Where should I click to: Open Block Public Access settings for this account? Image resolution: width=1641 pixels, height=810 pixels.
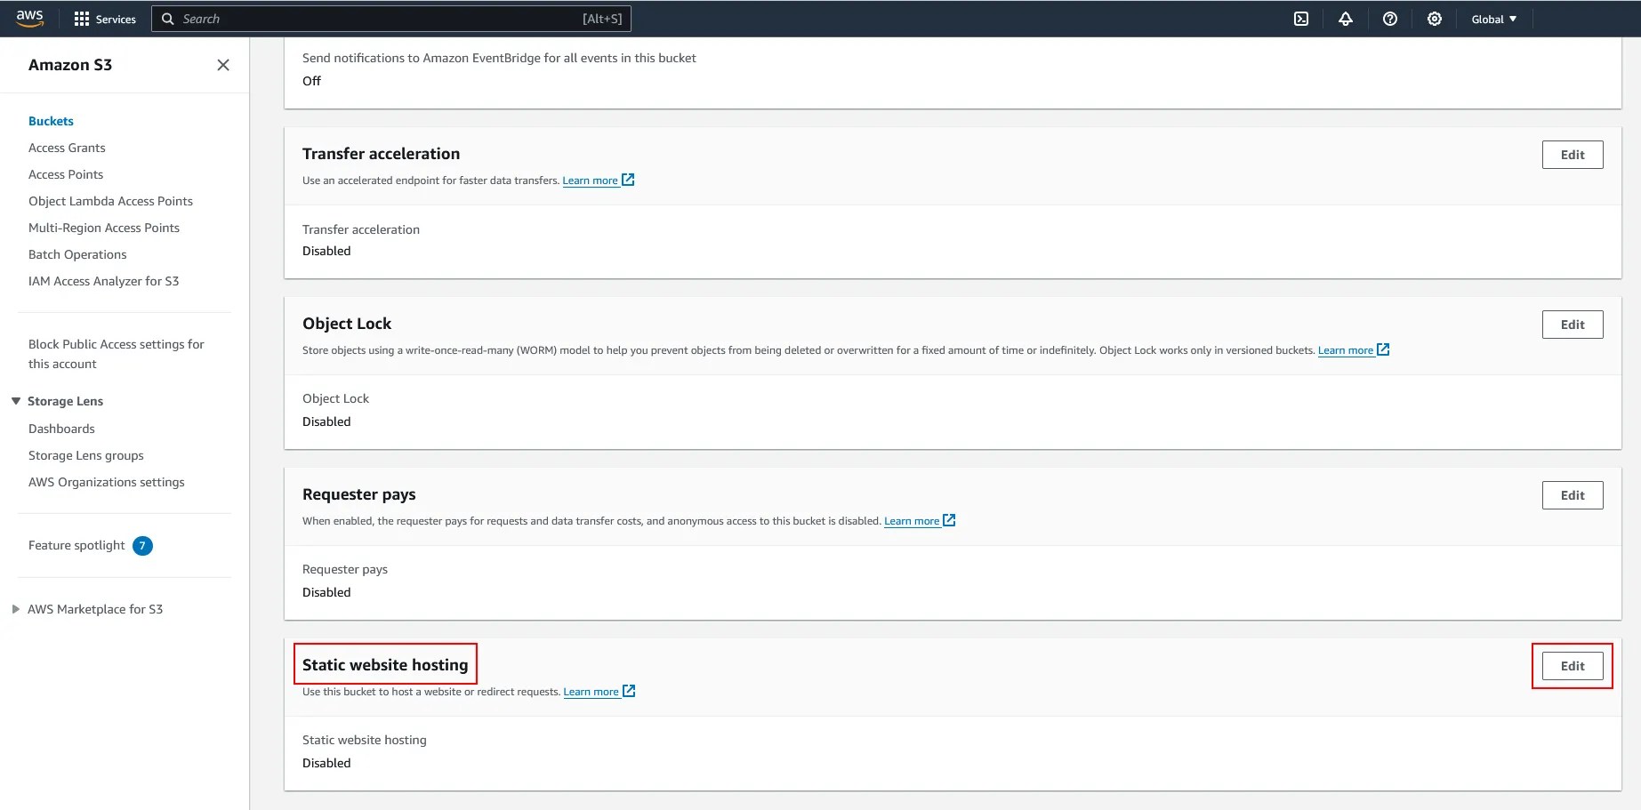pyautogui.click(x=117, y=353)
